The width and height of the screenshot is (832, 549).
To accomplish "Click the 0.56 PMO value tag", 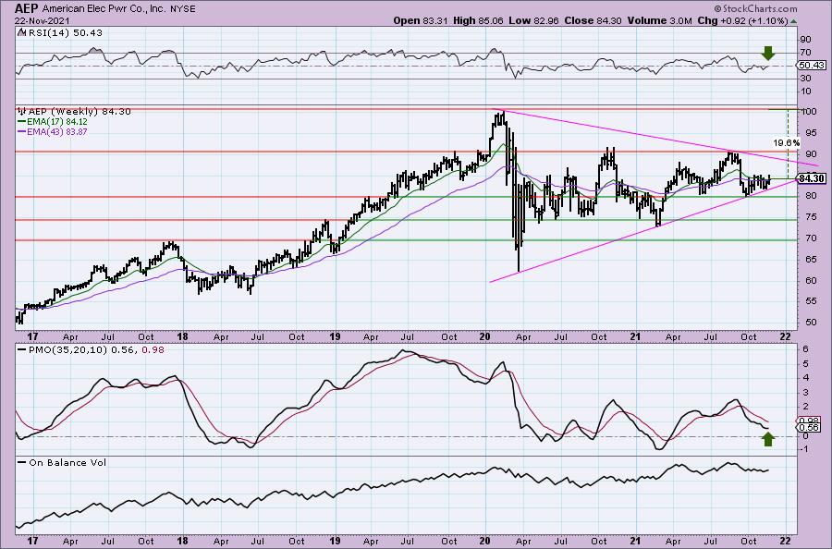I will tap(809, 428).
